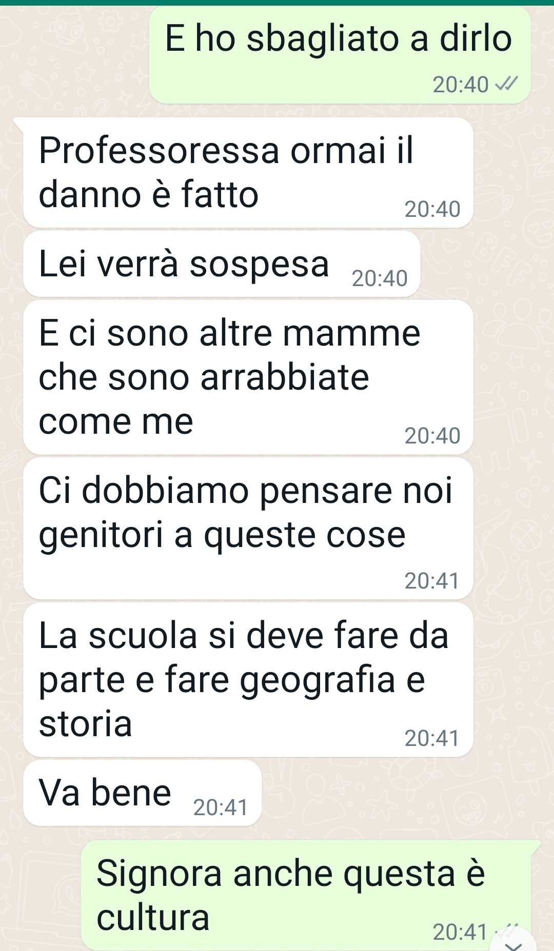Image resolution: width=554 pixels, height=951 pixels.
Task: Select the 'Signora anche questa è cultura' message
Action: point(306,896)
